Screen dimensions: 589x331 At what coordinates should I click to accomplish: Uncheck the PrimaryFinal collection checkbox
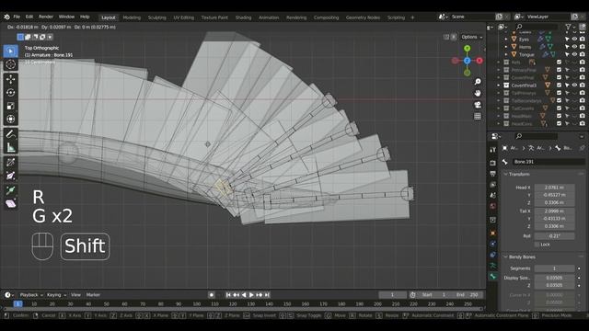point(559,70)
